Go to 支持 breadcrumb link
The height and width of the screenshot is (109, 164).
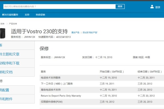(x=2, y=24)
